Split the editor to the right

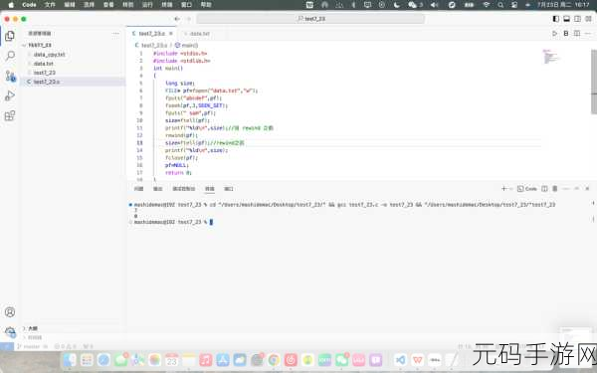pyautogui.click(x=577, y=34)
